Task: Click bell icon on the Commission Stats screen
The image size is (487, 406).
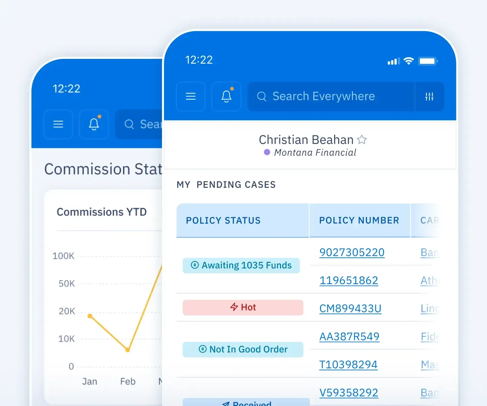Action: pos(94,124)
